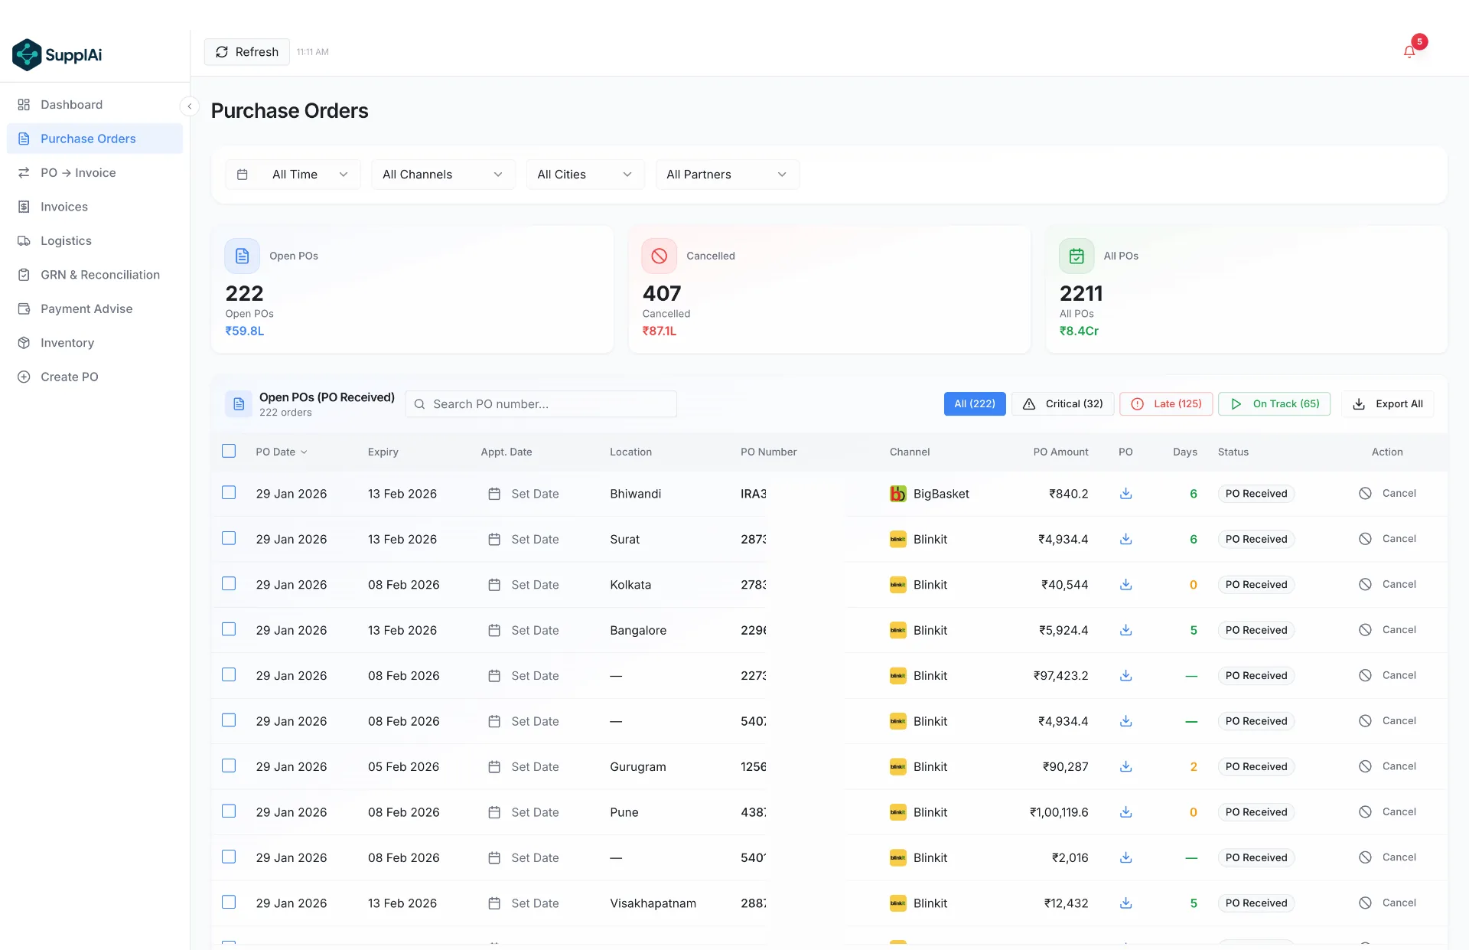The height and width of the screenshot is (950, 1469).
Task: Set Date for the Gurugram row
Action: tap(523, 766)
